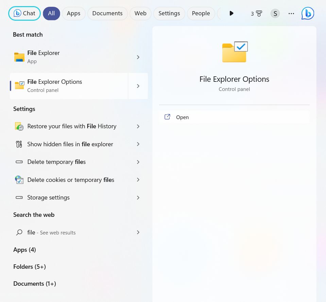Click the internet options icon for cookies
326x302 pixels.
coord(19,180)
